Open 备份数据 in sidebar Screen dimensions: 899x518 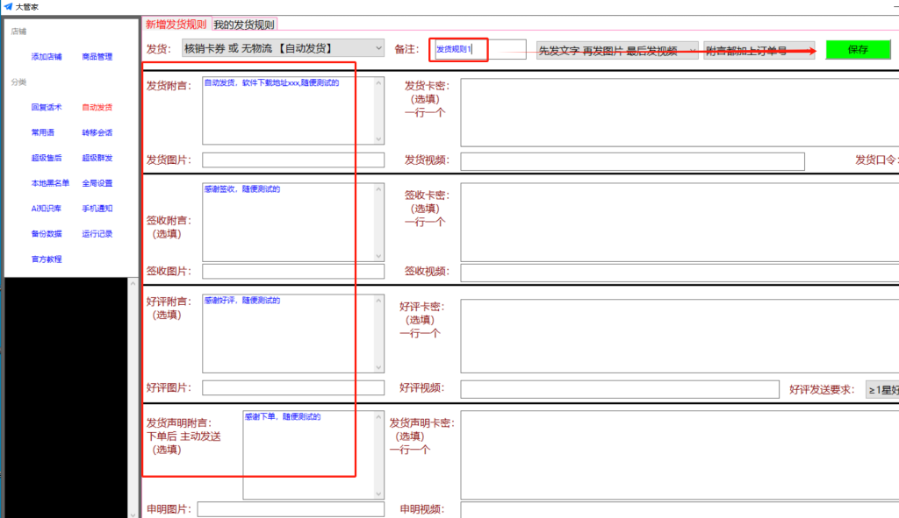click(47, 233)
